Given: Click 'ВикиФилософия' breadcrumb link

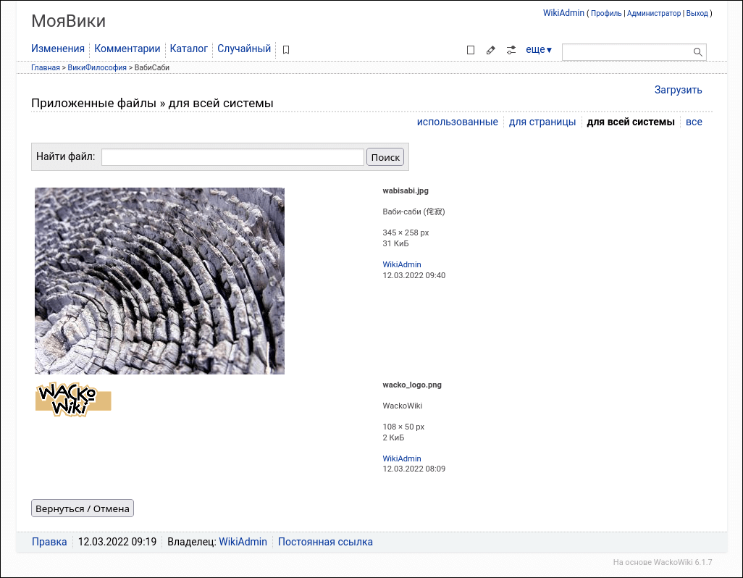Looking at the screenshot, I should (x=97, y=67).
